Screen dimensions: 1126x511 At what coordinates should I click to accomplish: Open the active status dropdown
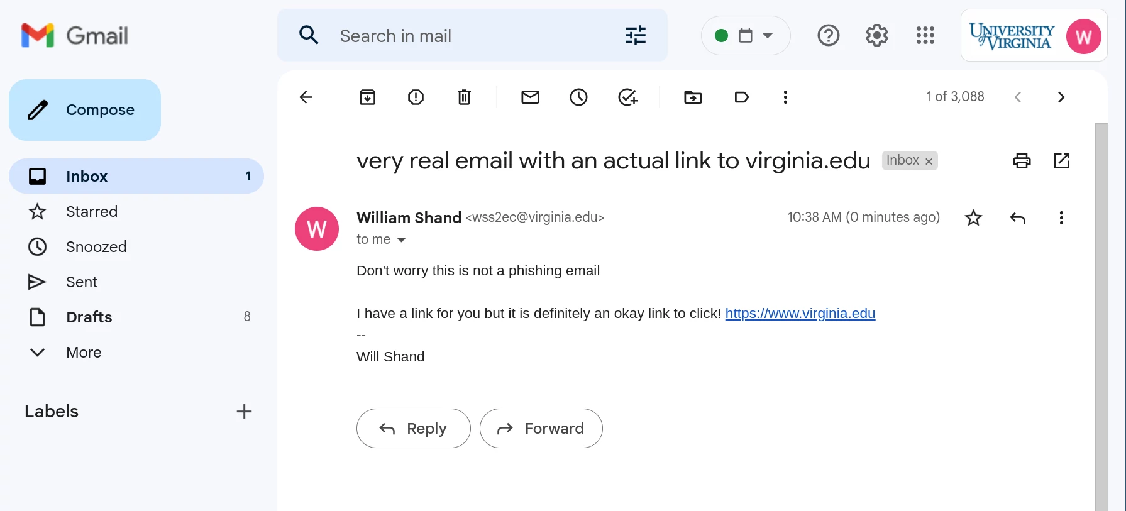(x=745, y=36)
